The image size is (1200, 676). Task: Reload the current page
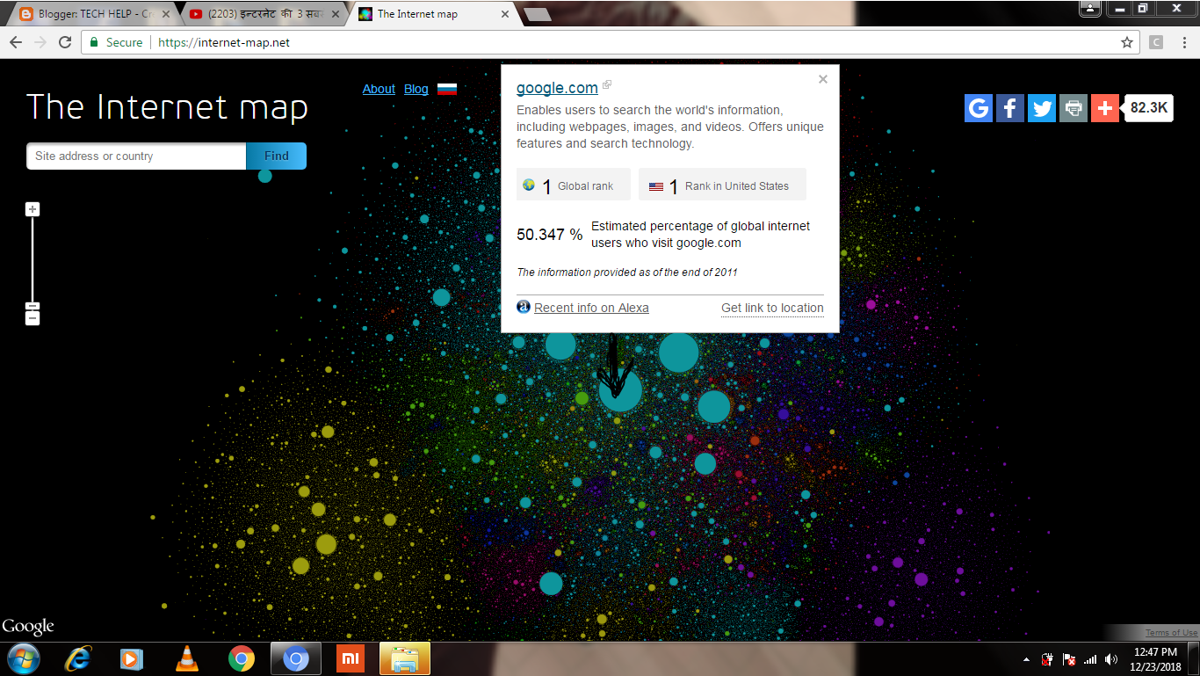pyautogui.click(x=65, y=42)
